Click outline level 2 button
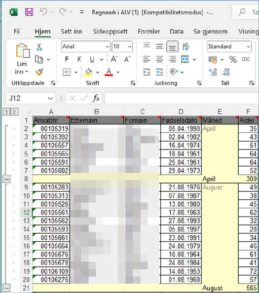The width and height of the screenshot is (259, 293). point(14,112)
